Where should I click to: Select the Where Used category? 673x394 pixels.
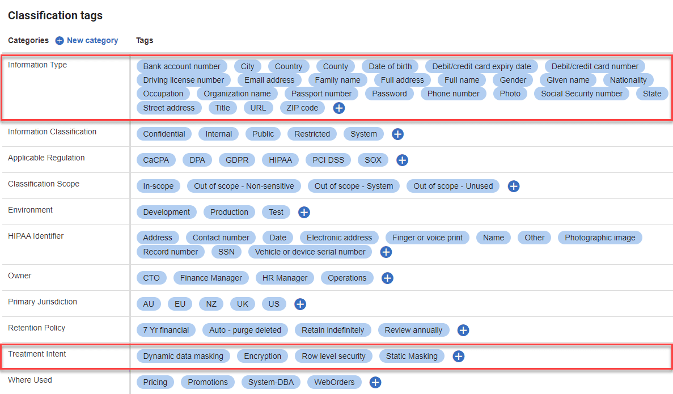pyautogui.click(x=30, y=380)
